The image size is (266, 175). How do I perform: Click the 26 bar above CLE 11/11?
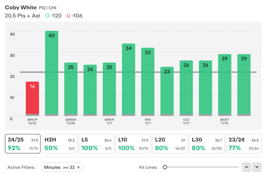tap(186, 88)
